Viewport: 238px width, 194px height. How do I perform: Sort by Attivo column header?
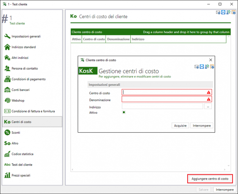tap(76, 39)
